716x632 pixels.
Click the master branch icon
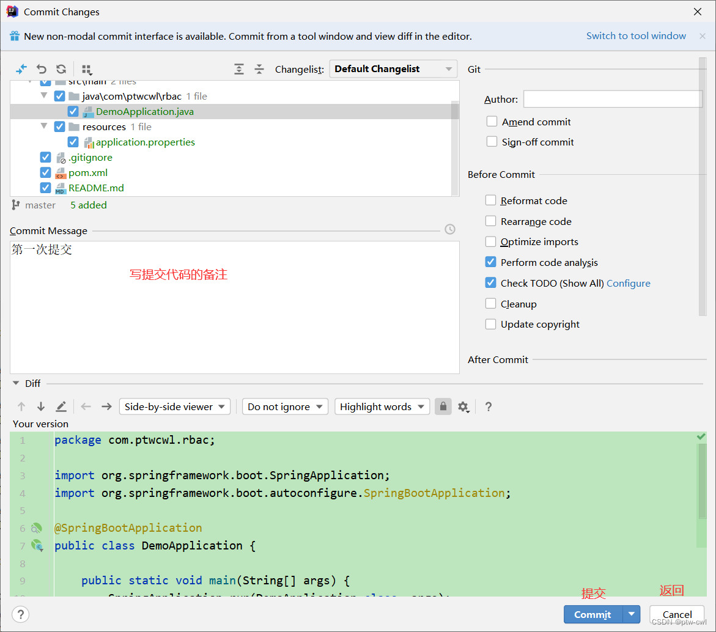(15, 205)
